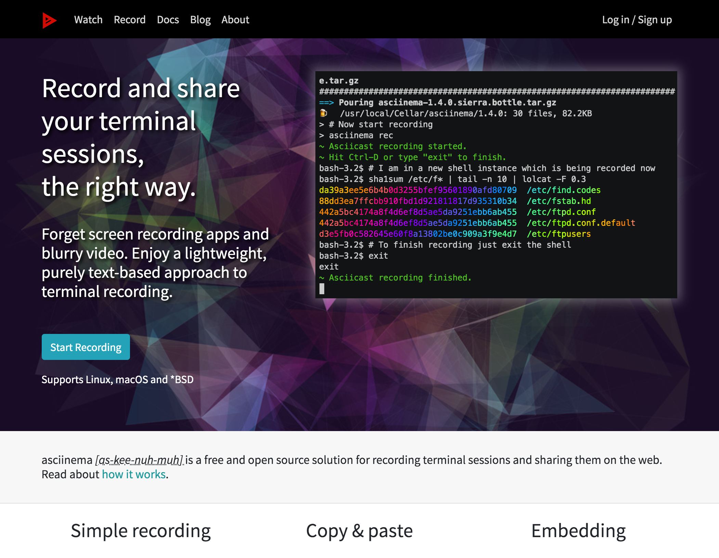
Task: Open the Watch menu item
Action: 88,20
